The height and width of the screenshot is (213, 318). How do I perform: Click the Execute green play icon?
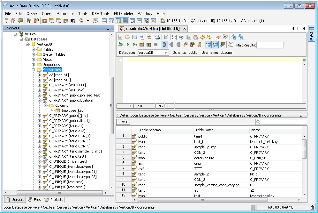click(x=128, y=45)
